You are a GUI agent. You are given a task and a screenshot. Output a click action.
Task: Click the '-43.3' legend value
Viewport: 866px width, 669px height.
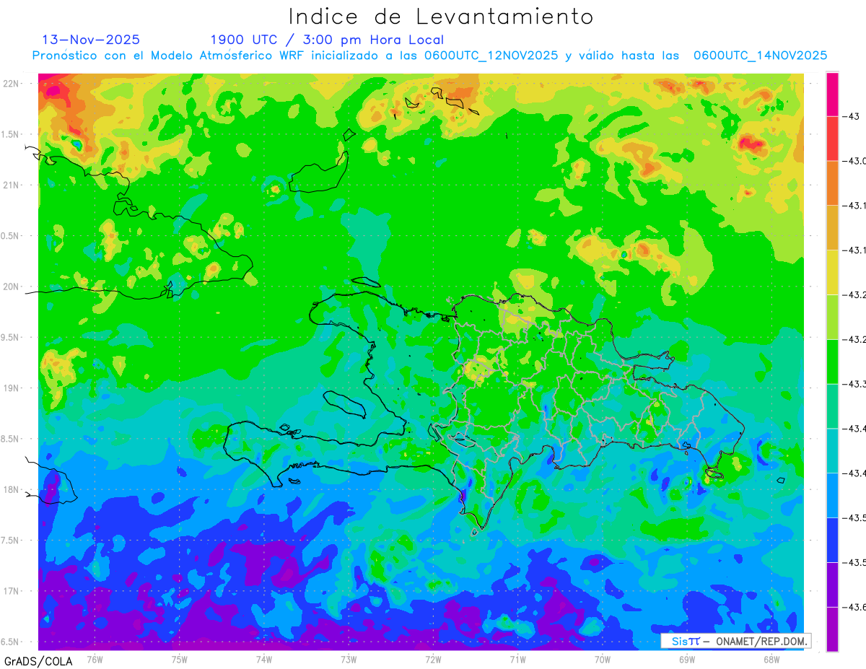pos(854,384)
